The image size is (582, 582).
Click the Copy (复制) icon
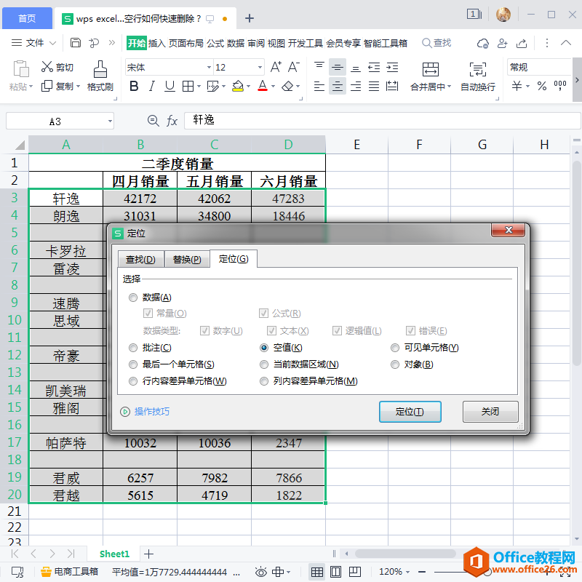(x=47, y=86)
